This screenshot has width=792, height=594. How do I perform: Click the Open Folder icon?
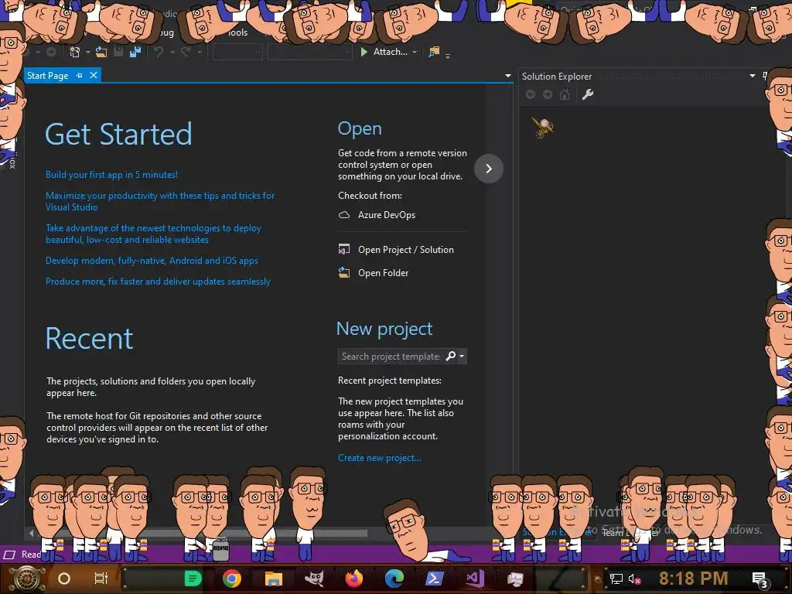344,273
